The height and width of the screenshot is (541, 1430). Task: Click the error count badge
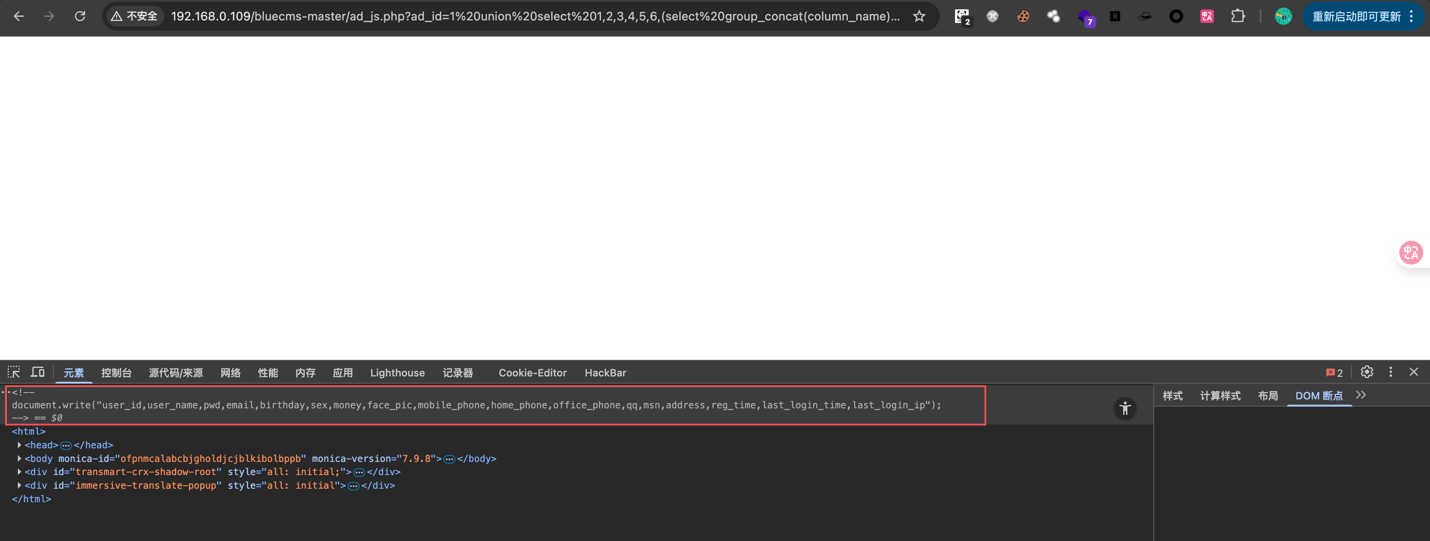(x=1335, y=373)
